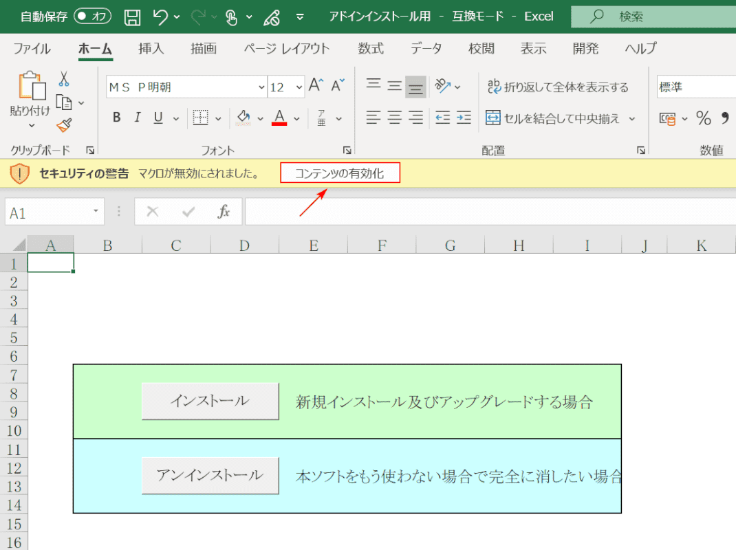Open the underline style dropdown arrow

(176, 118)
